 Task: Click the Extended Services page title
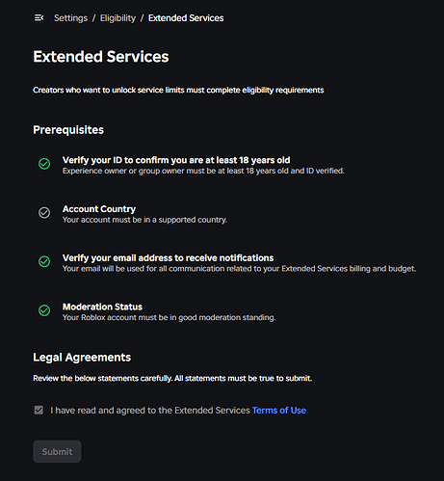click(101, 57)
